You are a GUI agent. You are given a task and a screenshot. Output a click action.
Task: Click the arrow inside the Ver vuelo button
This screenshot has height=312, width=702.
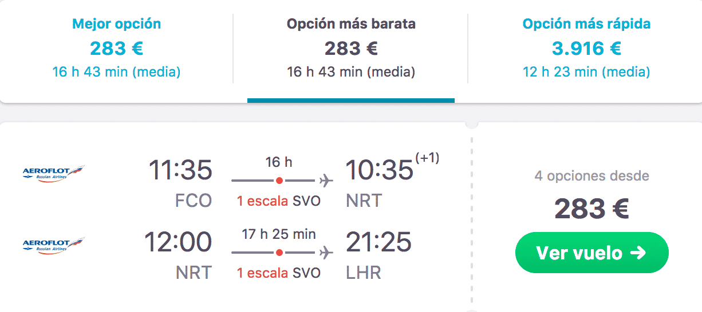click(638, 253)
